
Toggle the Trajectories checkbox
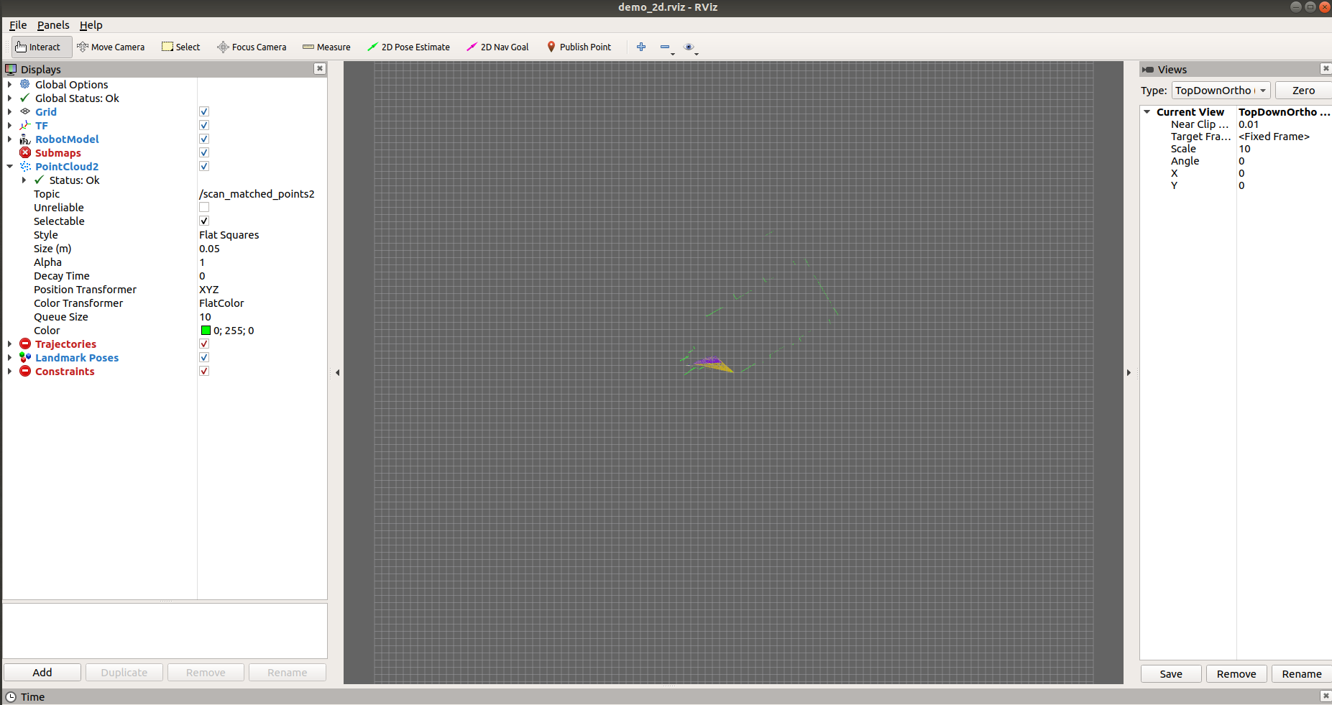coord(204,344)
